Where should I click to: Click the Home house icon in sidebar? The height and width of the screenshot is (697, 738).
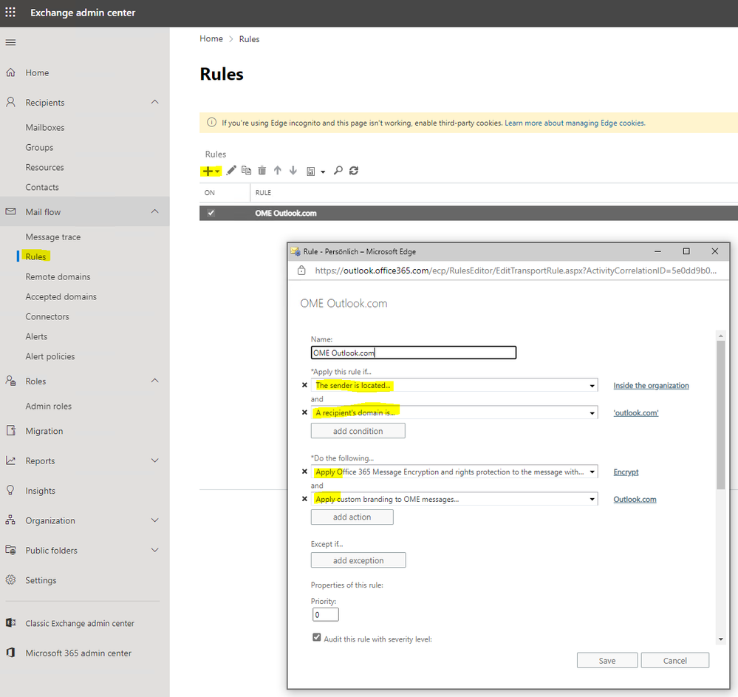pyautogui.click(x=10, y=72)
